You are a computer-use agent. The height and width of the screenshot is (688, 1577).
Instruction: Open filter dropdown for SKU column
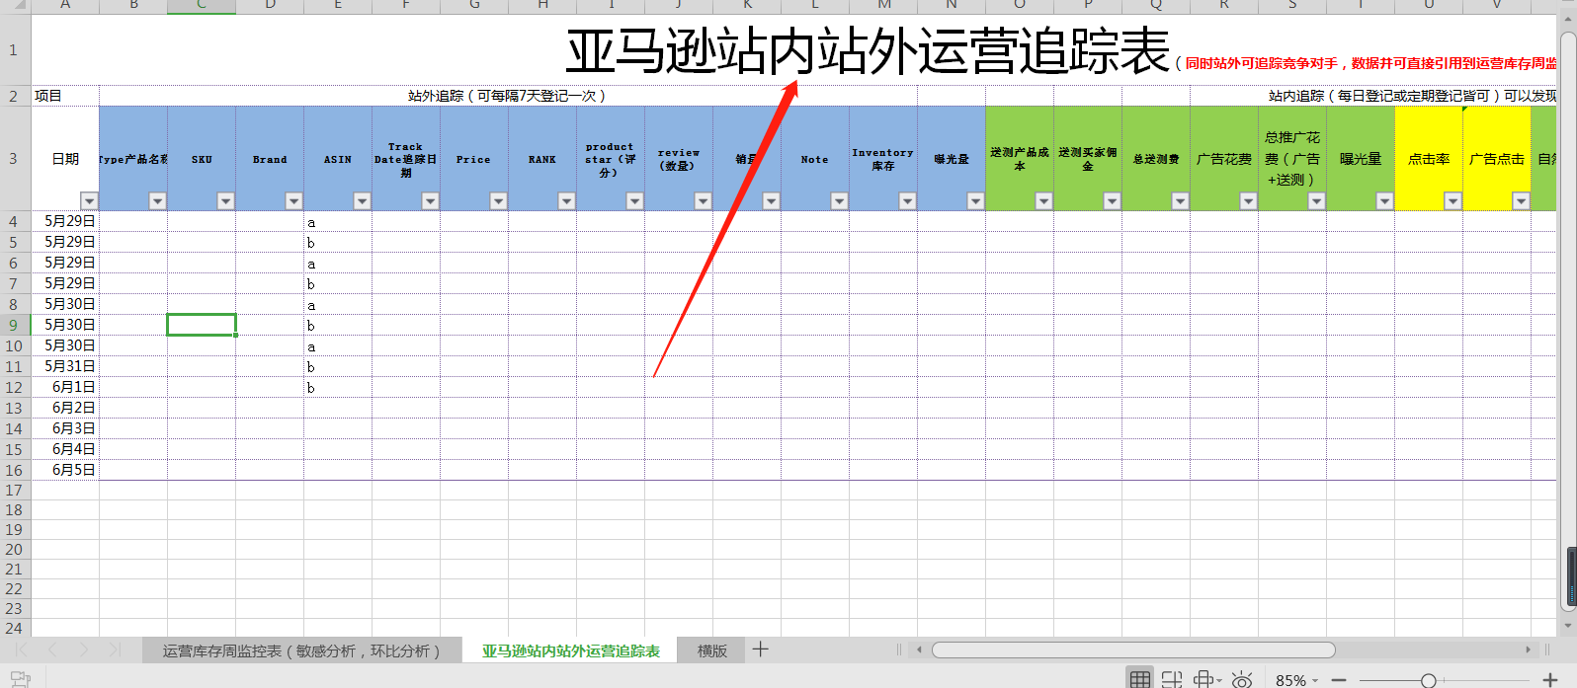[x=225, y=201]
